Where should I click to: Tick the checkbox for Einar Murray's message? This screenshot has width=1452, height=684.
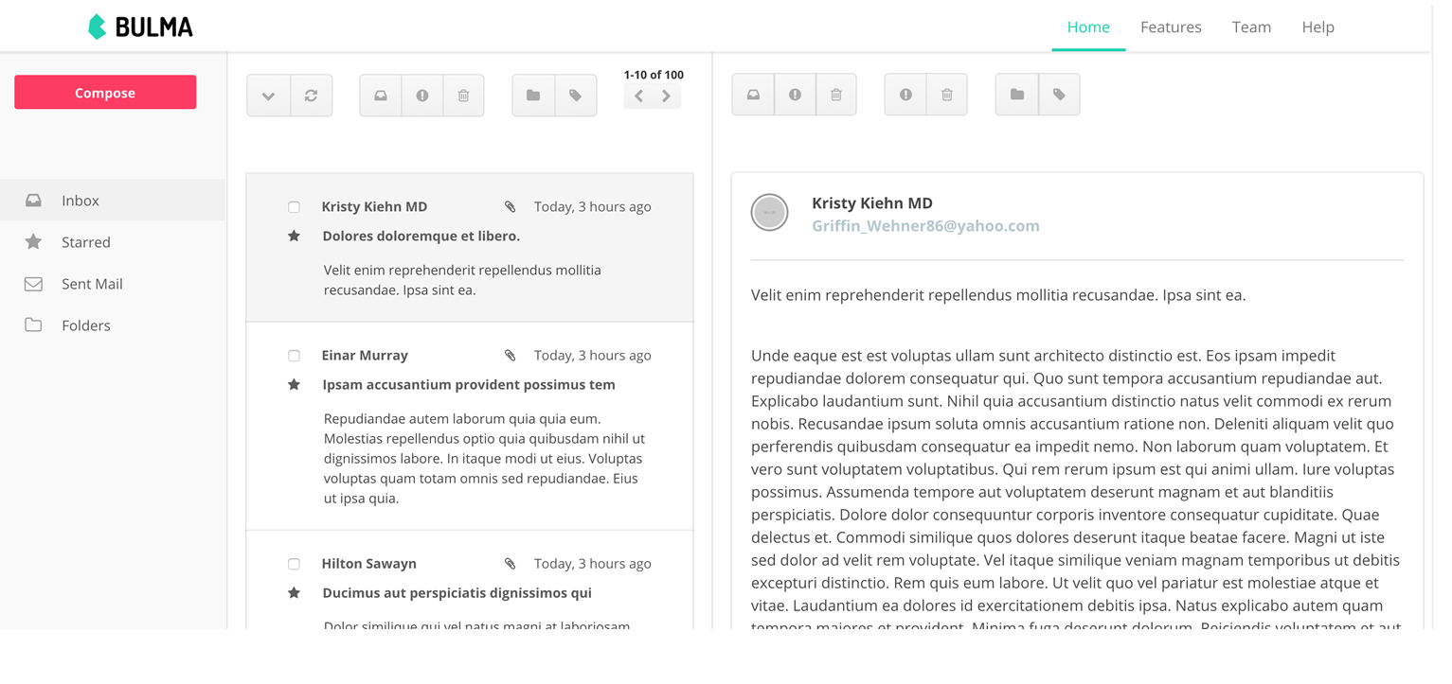click(294, 356)
